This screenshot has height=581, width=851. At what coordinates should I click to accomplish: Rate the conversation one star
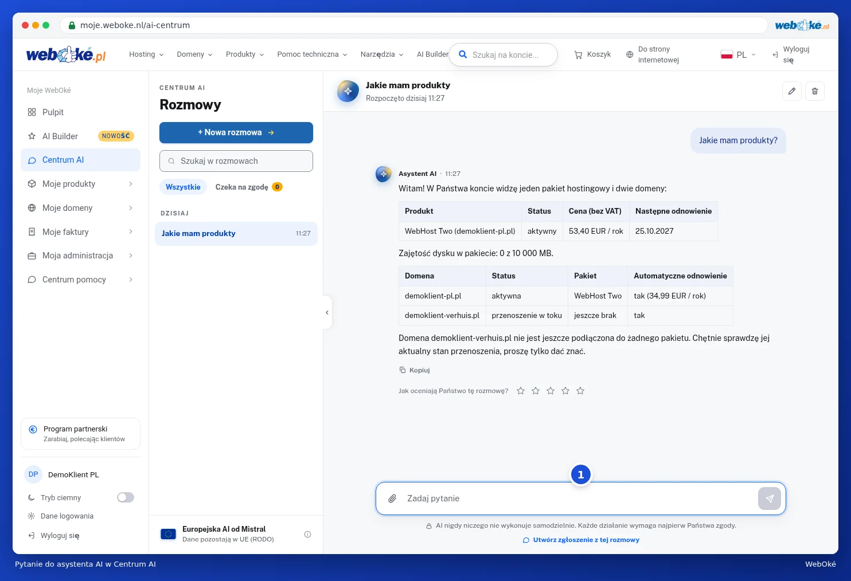point(521,391)
